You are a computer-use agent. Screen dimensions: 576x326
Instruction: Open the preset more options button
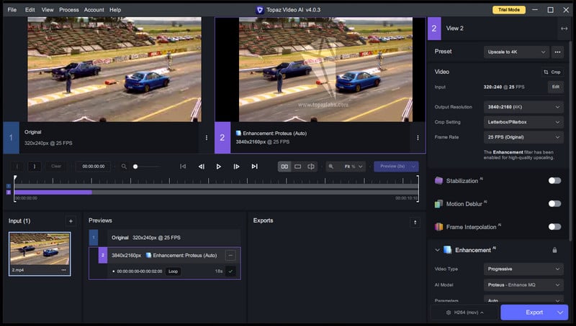[557, 52]
